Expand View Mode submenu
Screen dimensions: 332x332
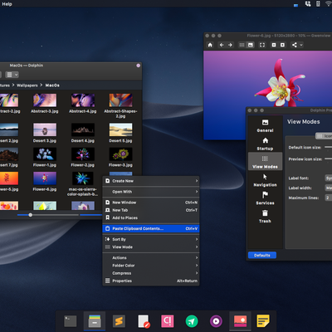coord(151,247)
